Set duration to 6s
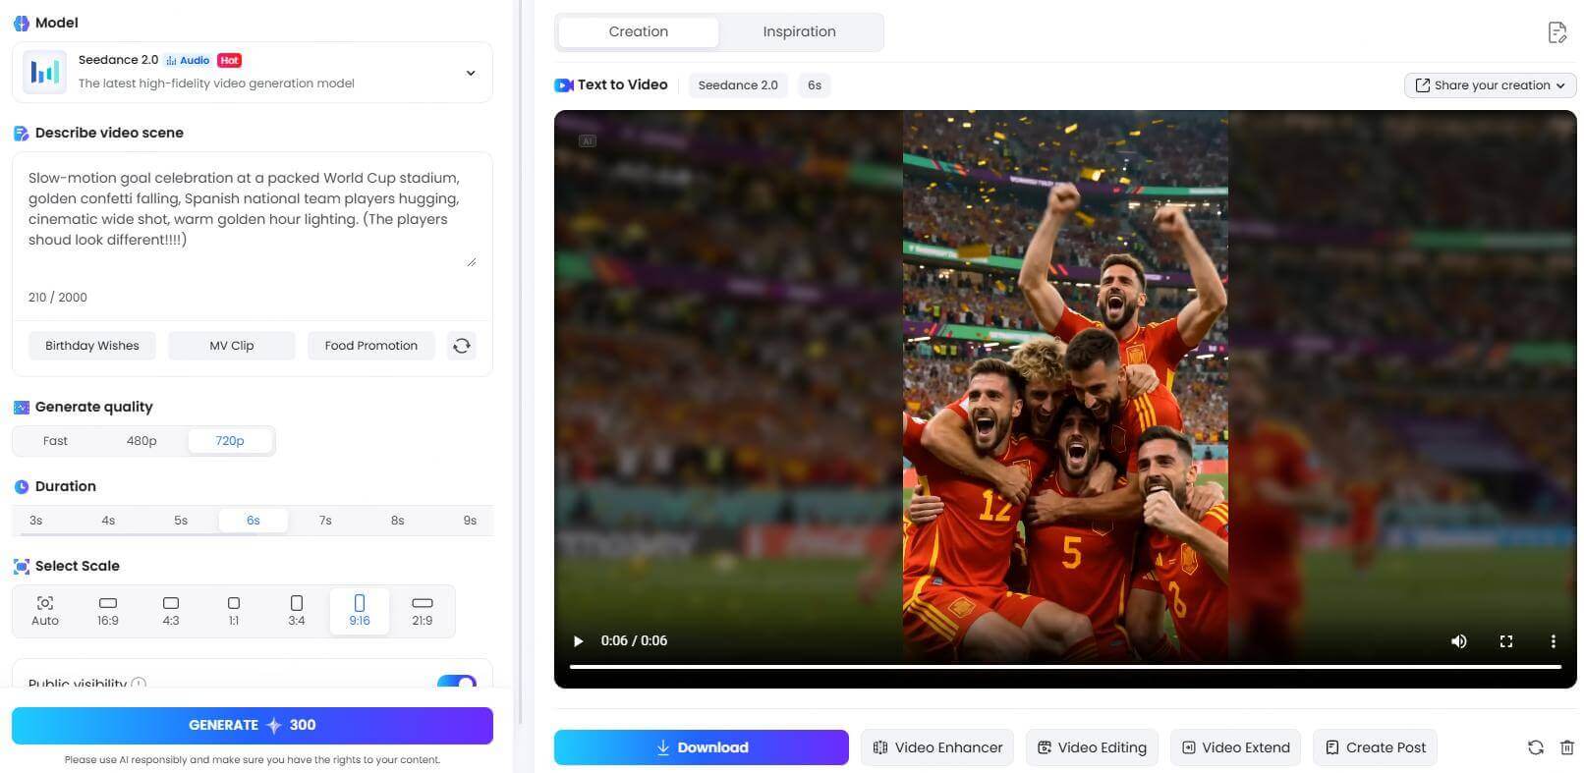 coord(254,521)
